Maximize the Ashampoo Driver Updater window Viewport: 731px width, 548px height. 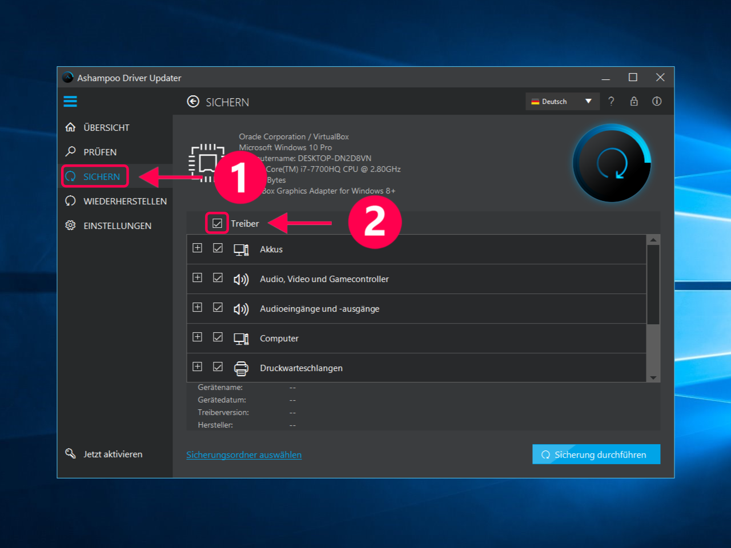(633, 78)
